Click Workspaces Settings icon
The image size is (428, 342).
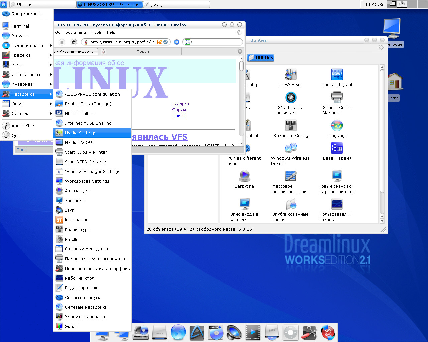click(59, 181)
